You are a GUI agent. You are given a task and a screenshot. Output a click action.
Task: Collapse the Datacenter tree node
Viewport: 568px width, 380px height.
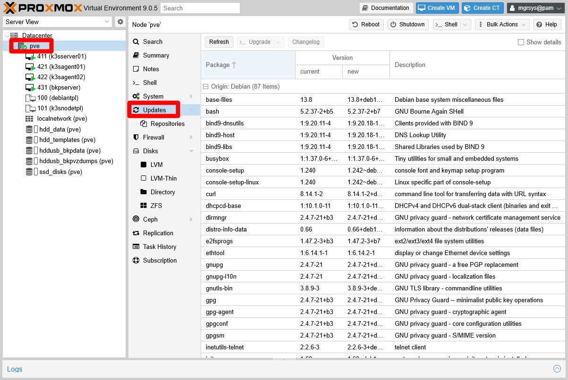tap(7, 36)
